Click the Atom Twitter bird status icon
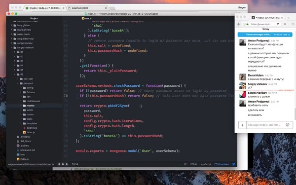 point(234,164)
